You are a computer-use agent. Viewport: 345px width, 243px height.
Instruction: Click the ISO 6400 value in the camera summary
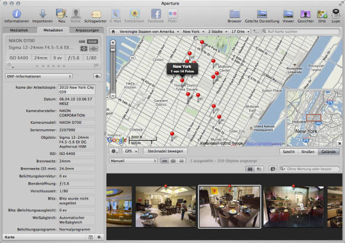[x=18, y=58]
